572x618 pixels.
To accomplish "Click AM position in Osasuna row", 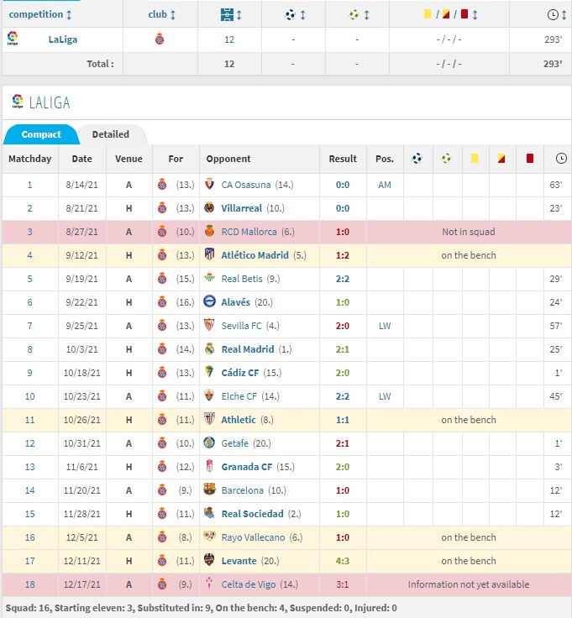I will click(385, 185).
